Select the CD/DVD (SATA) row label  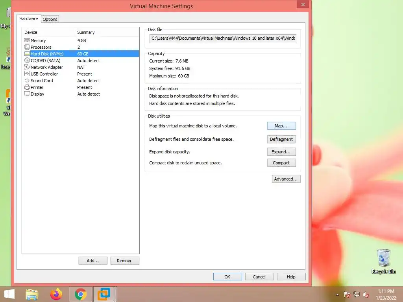(46, 61)
